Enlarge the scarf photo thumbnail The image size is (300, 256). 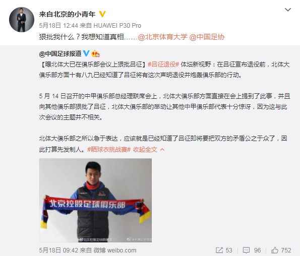click(96, 200)
